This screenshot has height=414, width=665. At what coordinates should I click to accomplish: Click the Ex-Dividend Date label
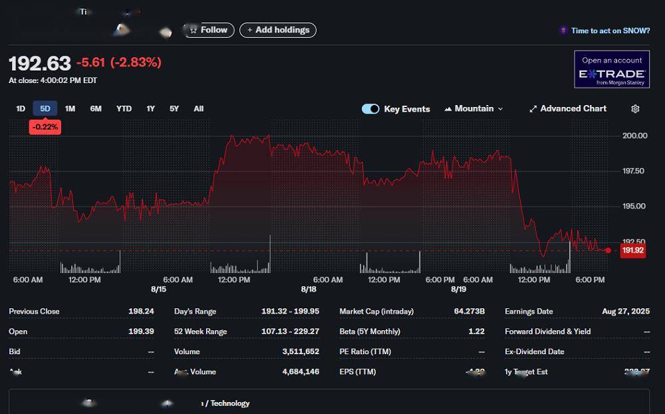point(535,352)
